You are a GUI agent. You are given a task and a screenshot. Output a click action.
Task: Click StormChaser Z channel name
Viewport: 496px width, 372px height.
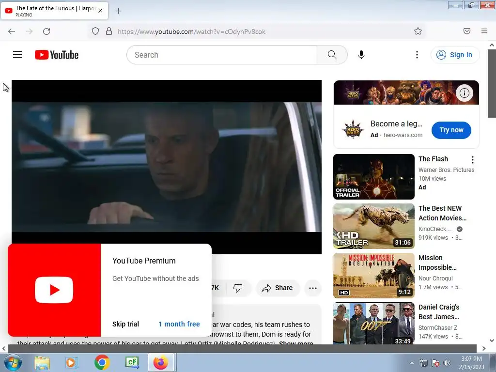click(438, 328)
